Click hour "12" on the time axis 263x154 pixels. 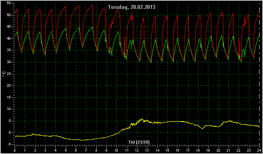click(137, 150)
